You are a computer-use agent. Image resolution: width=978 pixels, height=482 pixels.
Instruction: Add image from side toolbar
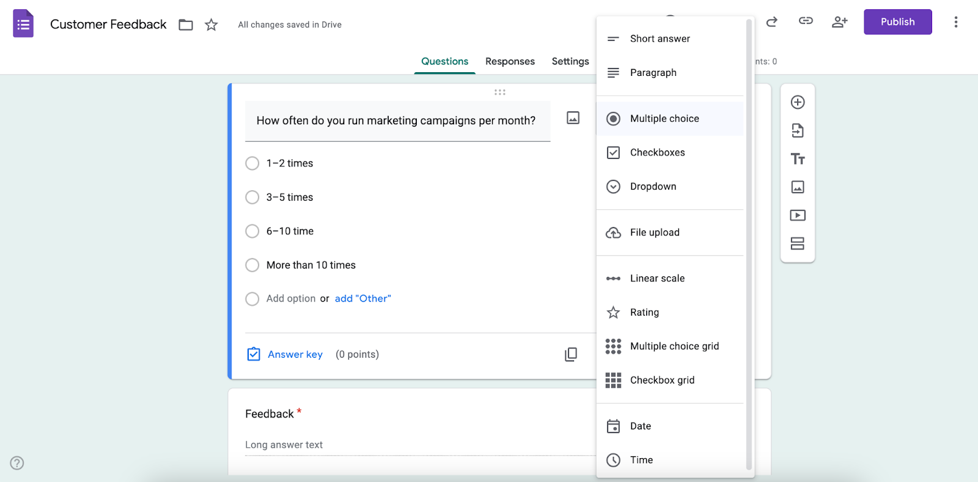pyautogui.click(x=798, y=187)
